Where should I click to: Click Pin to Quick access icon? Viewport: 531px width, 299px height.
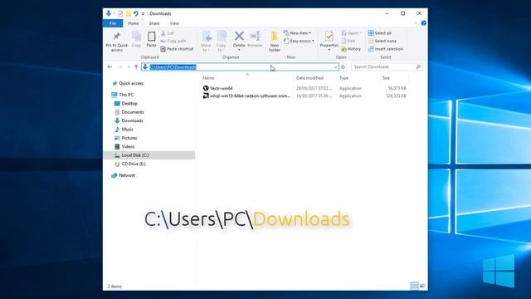click(x=117, y=36)
